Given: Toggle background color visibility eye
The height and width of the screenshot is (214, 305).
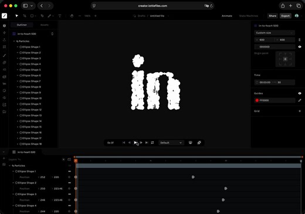Looking at the screenshot, I should point(300,47).
